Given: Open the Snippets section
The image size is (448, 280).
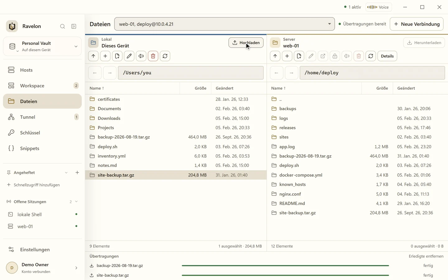Looking at the screenshot, I should (42, 148).
